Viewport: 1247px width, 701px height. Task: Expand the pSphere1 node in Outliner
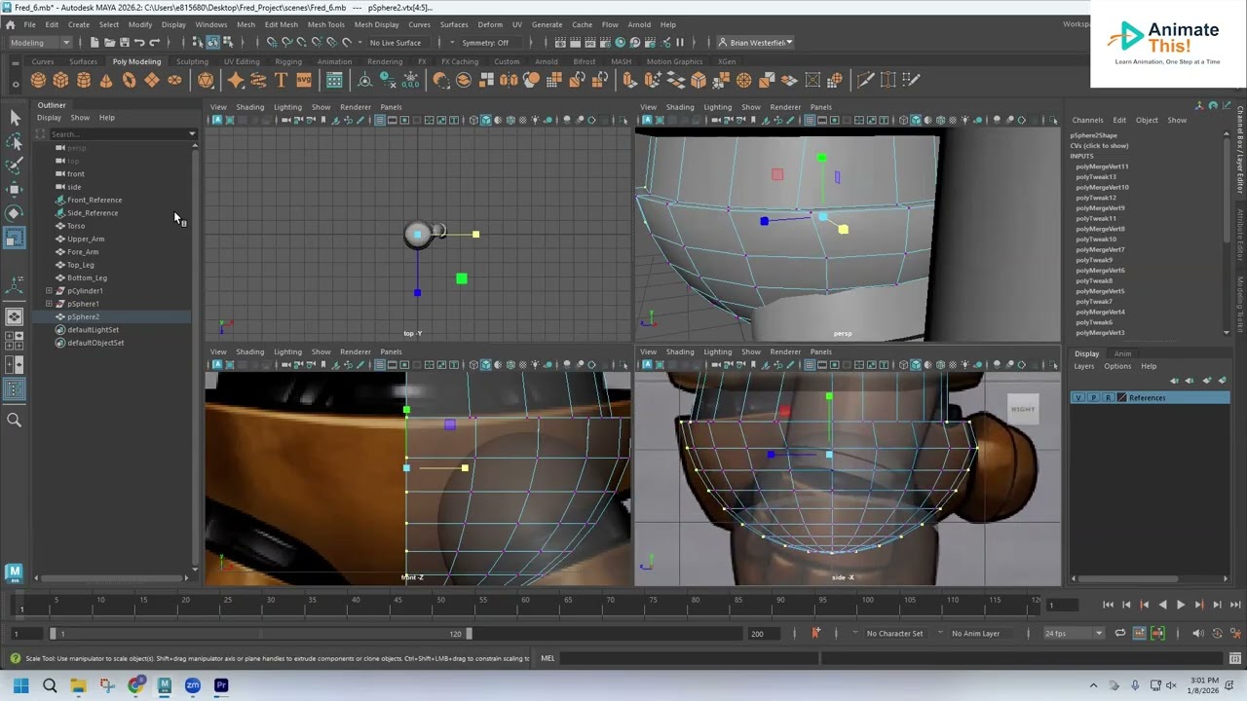click(x=49, y=304)
